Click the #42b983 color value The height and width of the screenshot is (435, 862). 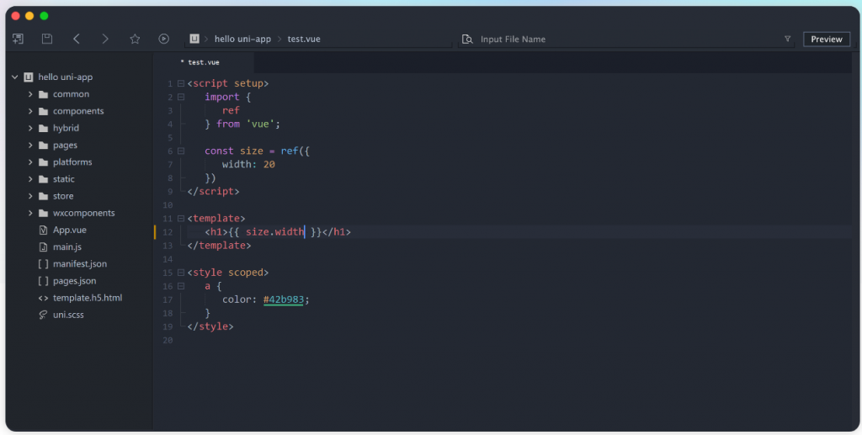[x=283, y=300]
